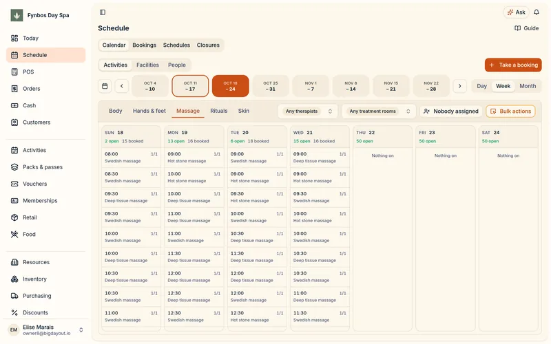Screen dimensions: 551x344
Task: Switch to Week view
Action: (x=503, y=86)
